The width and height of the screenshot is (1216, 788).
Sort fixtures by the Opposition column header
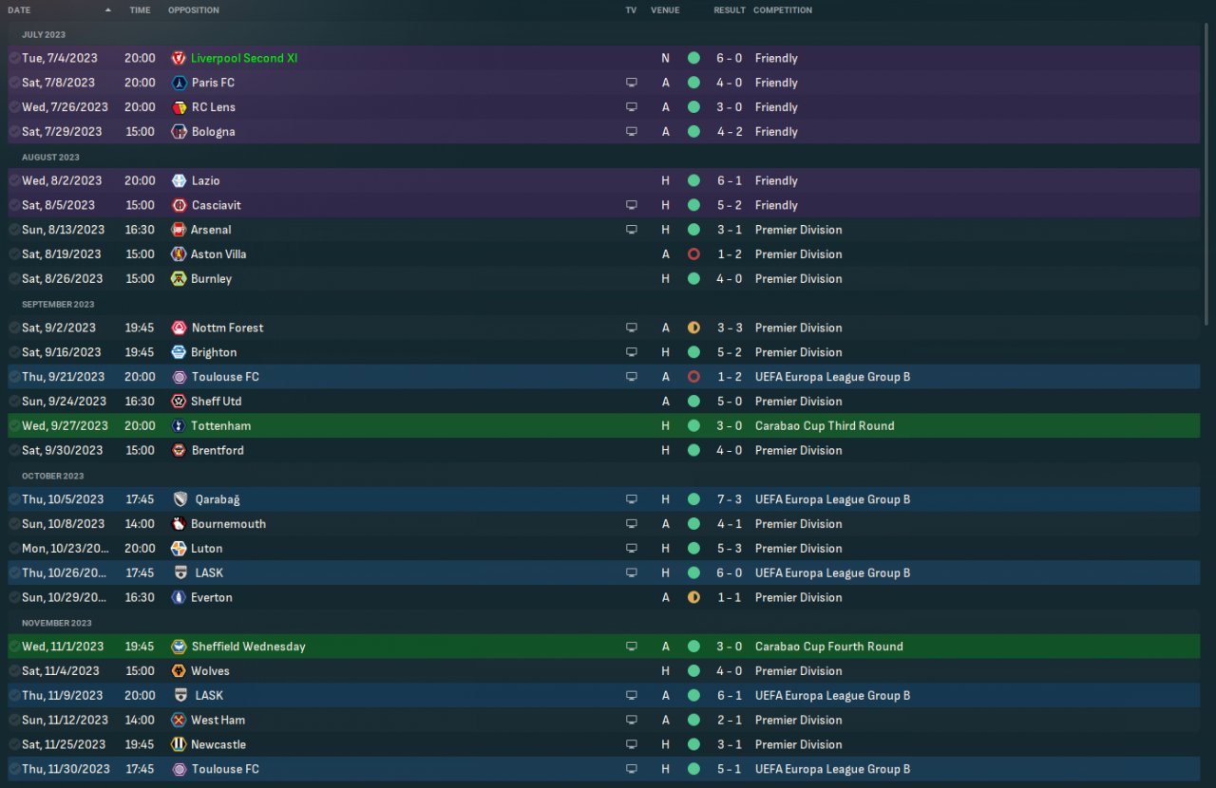[x=194, y=10]
